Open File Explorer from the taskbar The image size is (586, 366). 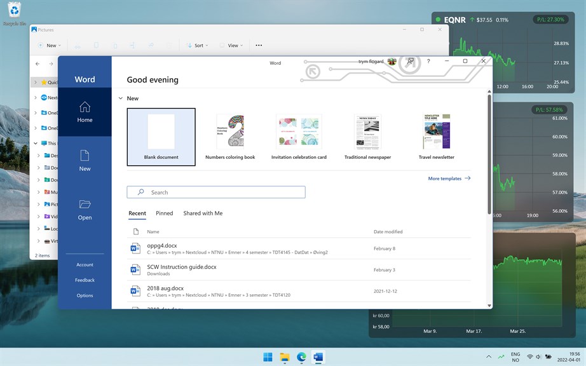tap(283, 356)
